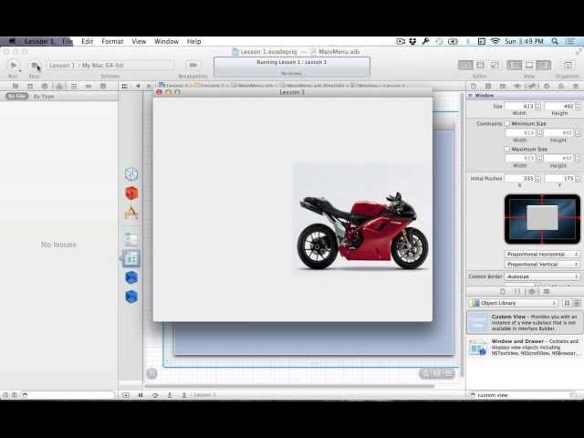Click the size Height stepper
The image size is (584, 438).
578,106
